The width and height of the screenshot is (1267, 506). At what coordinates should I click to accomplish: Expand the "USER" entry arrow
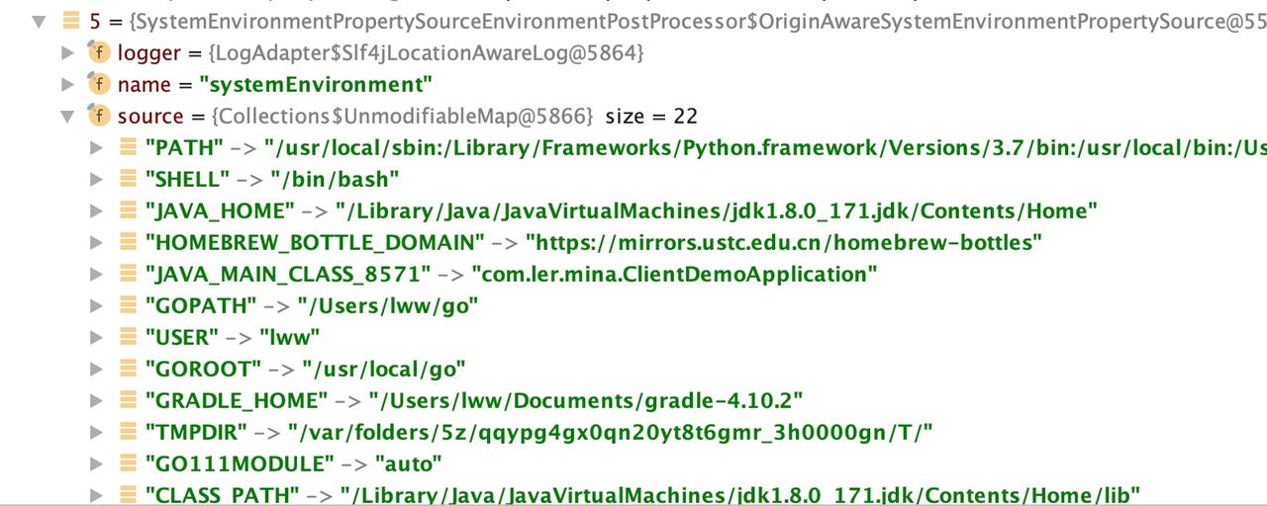tap(96, 337)
